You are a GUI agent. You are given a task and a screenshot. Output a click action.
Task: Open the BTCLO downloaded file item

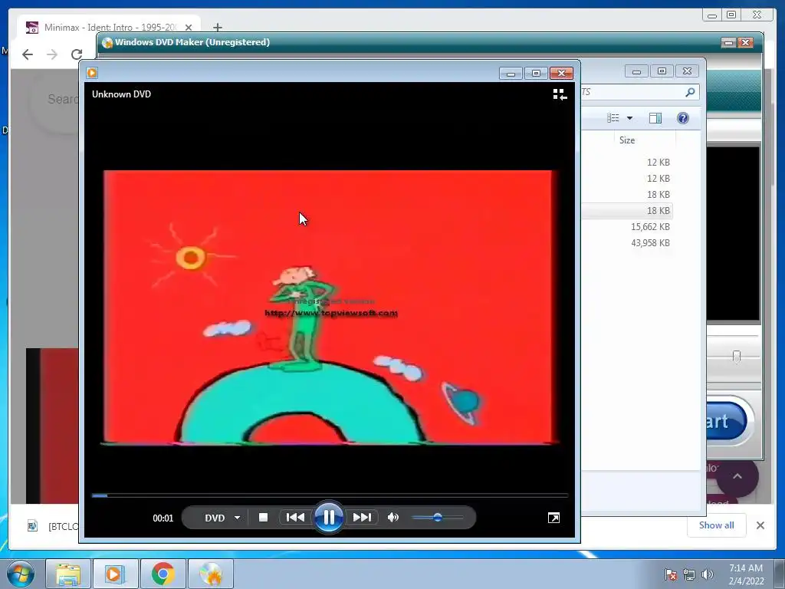coord(53,526)
